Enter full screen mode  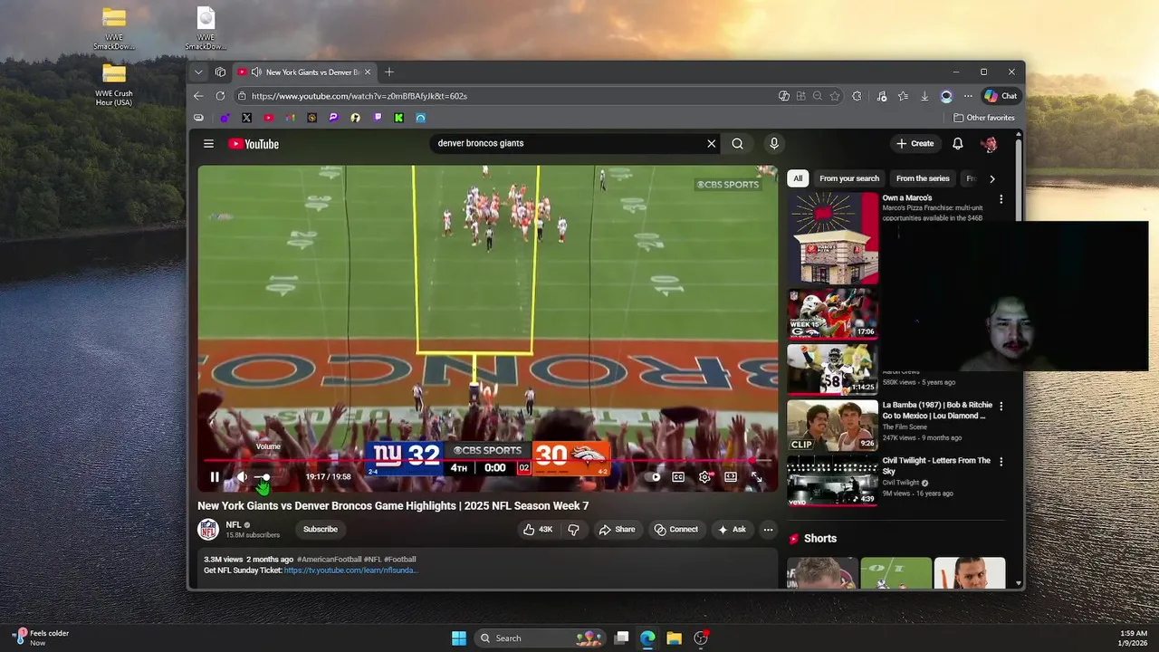click(756, 477)
